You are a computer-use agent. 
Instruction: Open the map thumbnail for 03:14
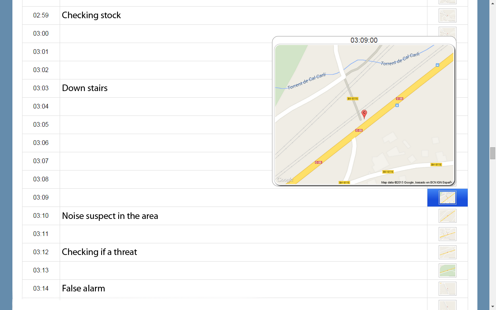448,289
